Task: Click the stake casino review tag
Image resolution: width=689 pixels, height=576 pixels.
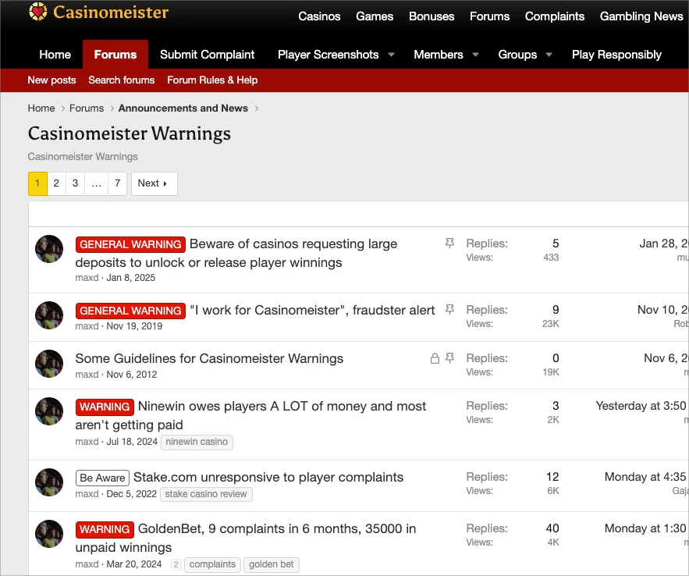Action: pyautogui.click(x=206, y=494)
